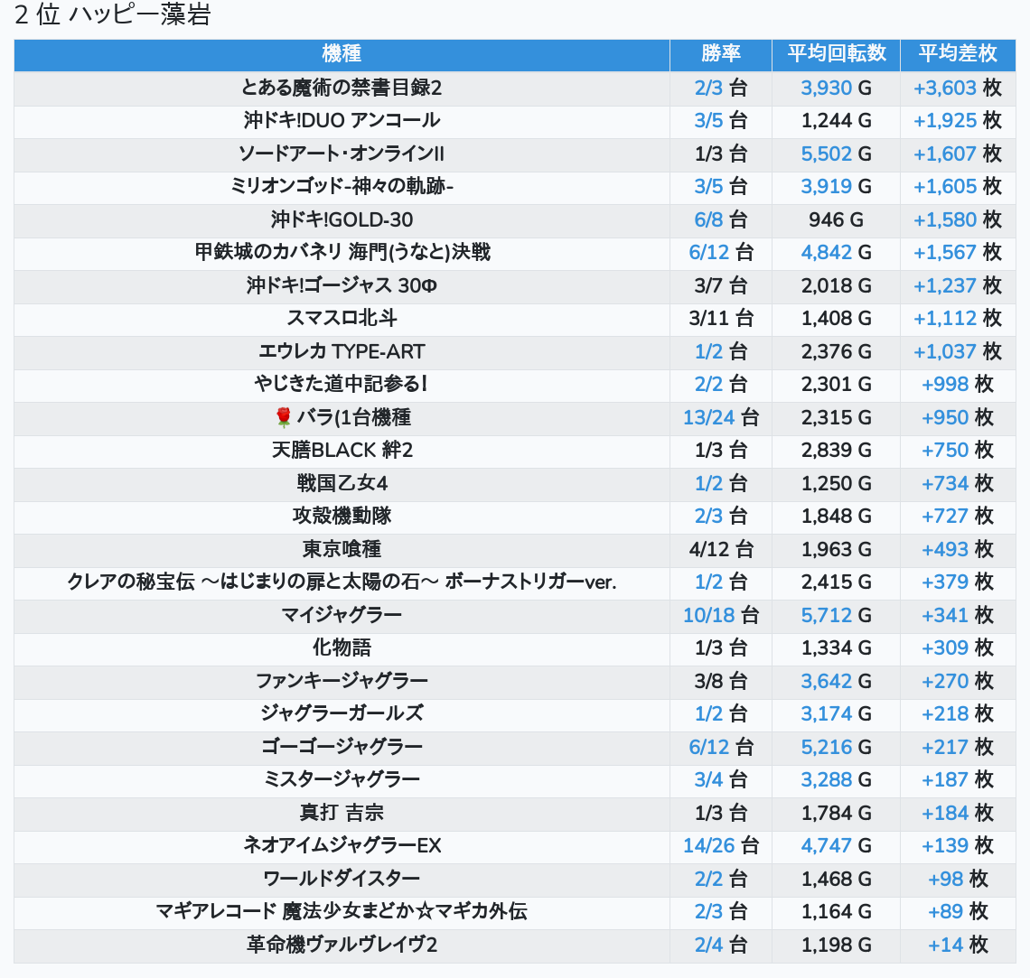Select the ワールドダイスター machine name
Viewport: 1030px width, 978px height.
pyautogui.click(x=342, y=879)
